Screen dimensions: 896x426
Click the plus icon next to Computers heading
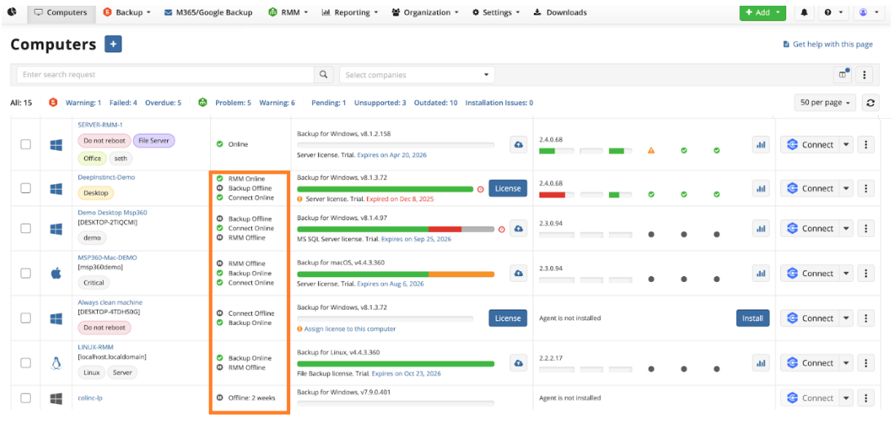(113, 45)
